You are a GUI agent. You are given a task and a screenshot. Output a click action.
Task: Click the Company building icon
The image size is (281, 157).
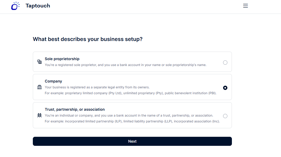(39, 87)
